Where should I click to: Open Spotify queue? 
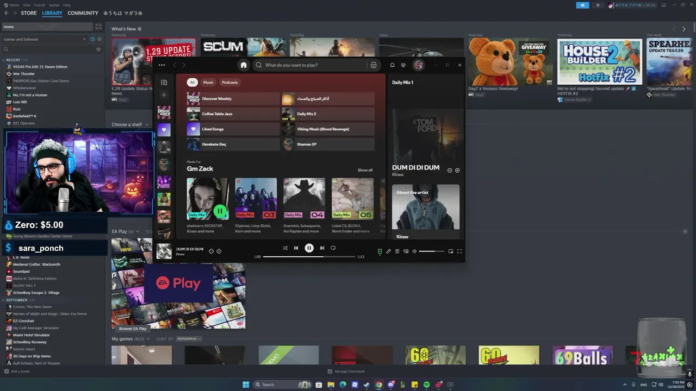click(397, 251)
